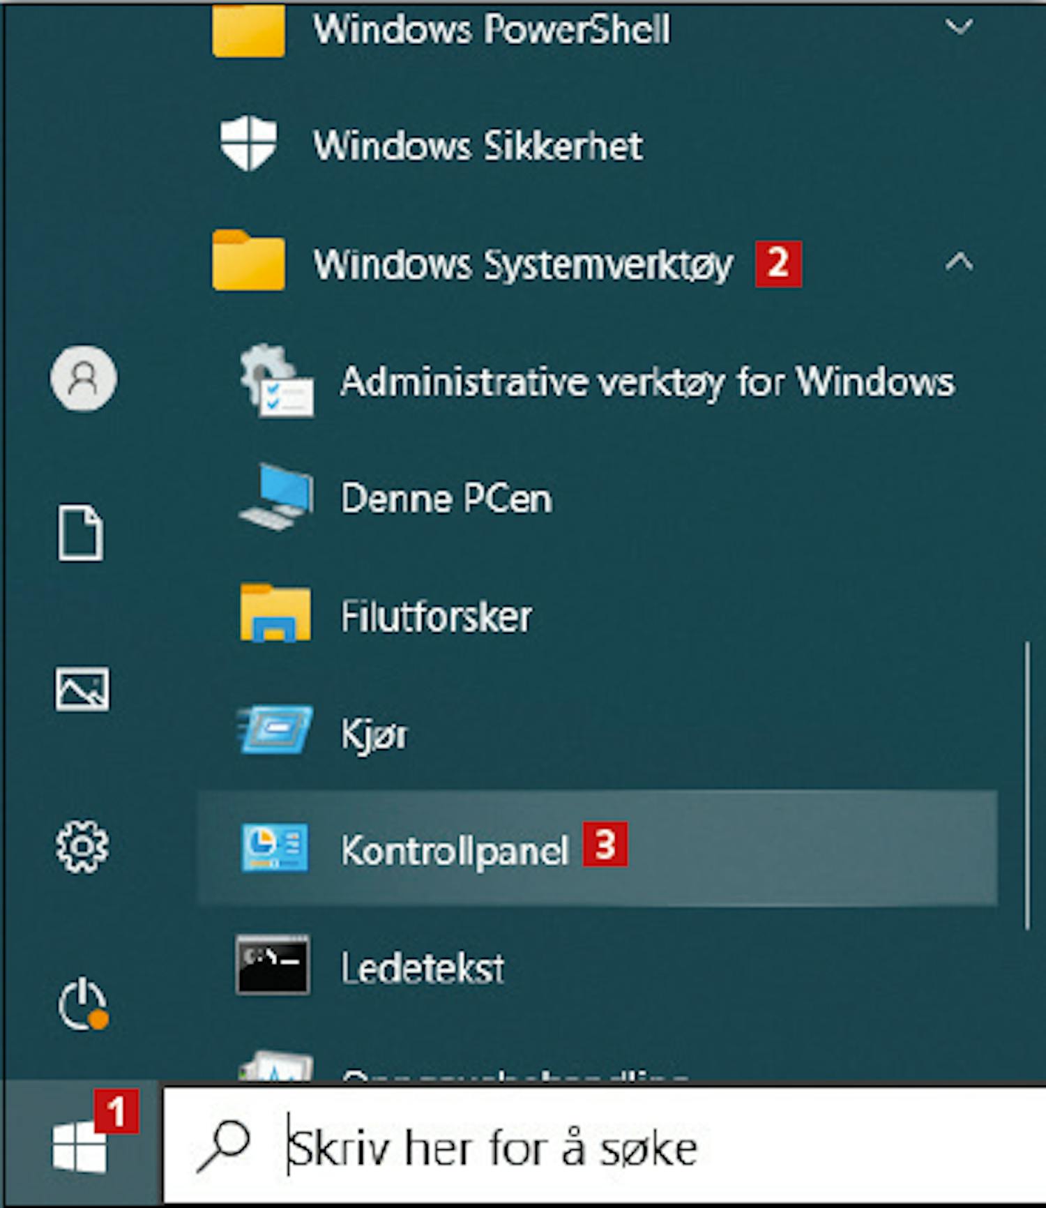Click the Power icon in sidebar
Screen dimensions: 1046x1208
tap(82, 1003)
